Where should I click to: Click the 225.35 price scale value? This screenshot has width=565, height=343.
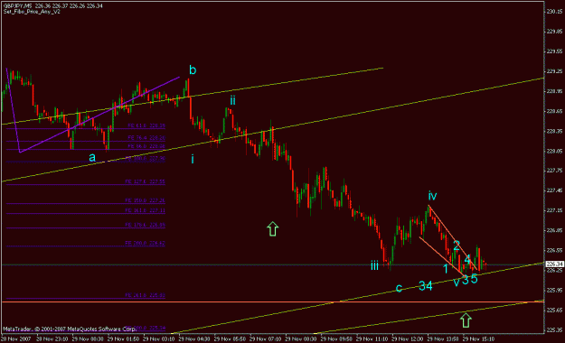554,329
